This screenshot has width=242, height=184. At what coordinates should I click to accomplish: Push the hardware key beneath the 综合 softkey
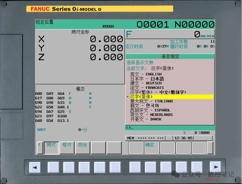(x=84, y=167)
